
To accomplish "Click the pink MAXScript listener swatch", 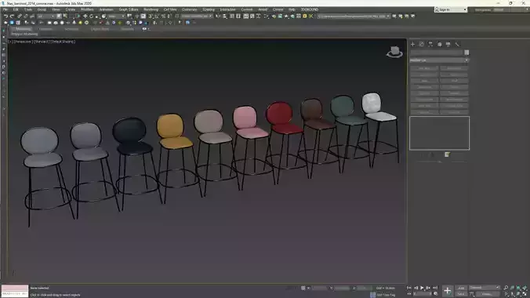I will (15, 288).
